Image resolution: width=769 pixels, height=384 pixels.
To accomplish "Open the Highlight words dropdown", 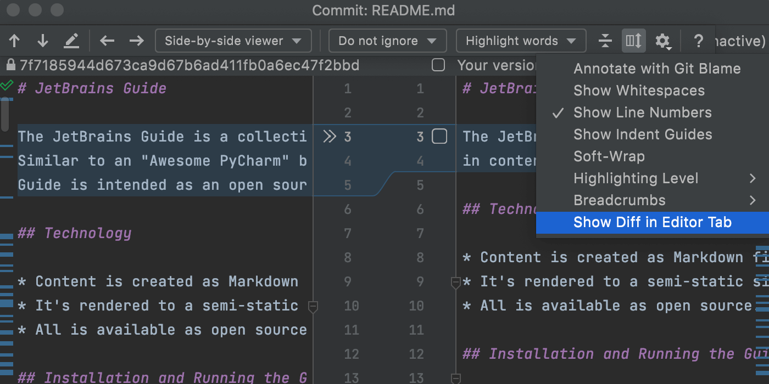I will [x=521, y=41].
